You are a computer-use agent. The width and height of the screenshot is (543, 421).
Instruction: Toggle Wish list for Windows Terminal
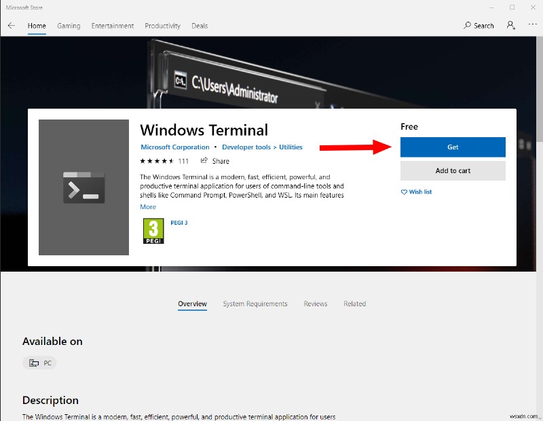click(416, 192)
